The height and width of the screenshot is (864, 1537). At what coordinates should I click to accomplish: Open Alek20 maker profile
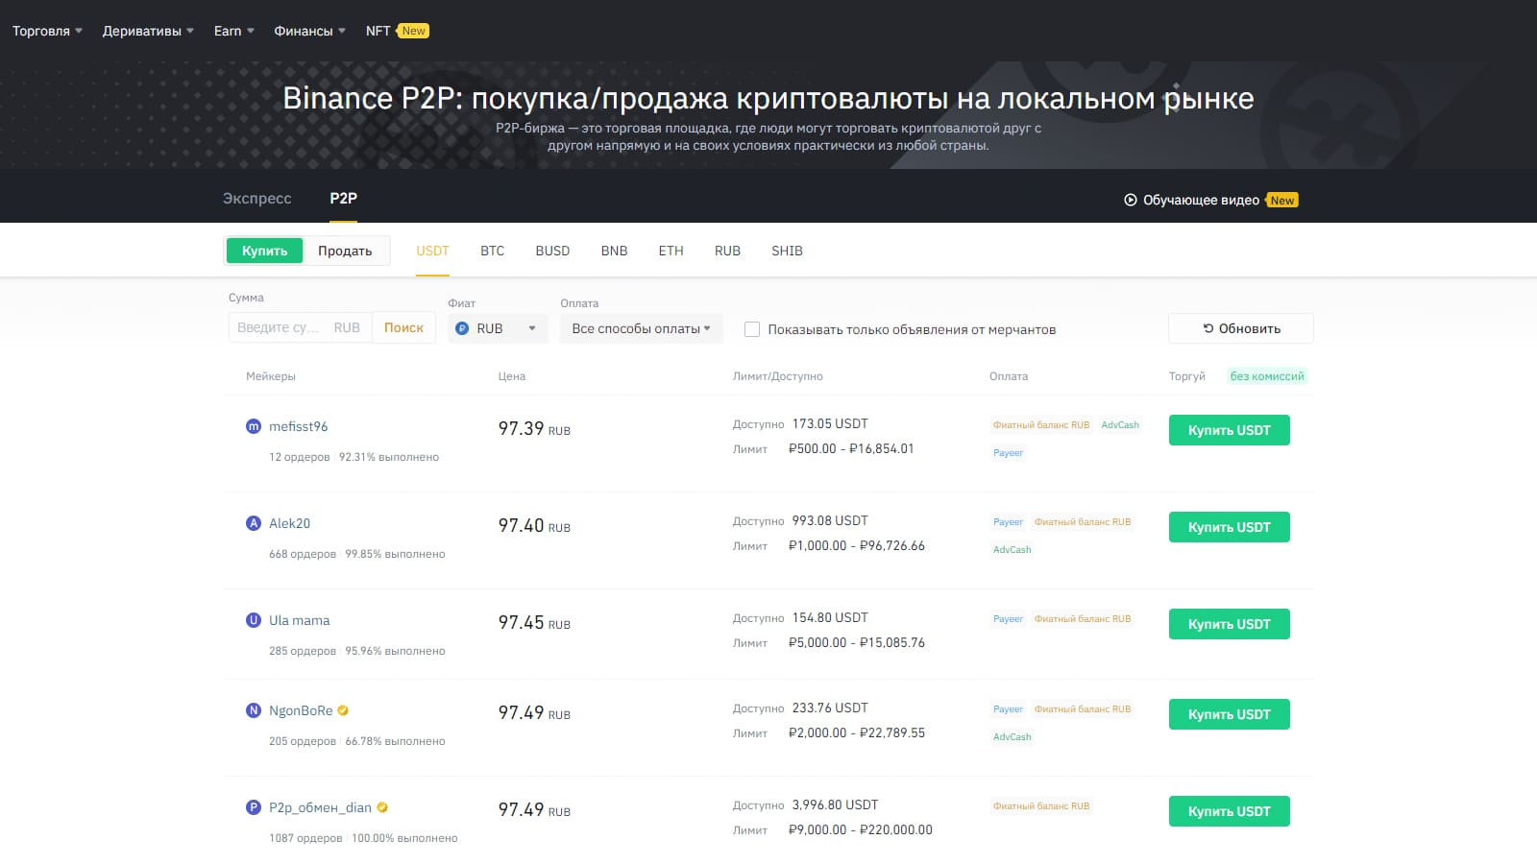coord(289,523)
